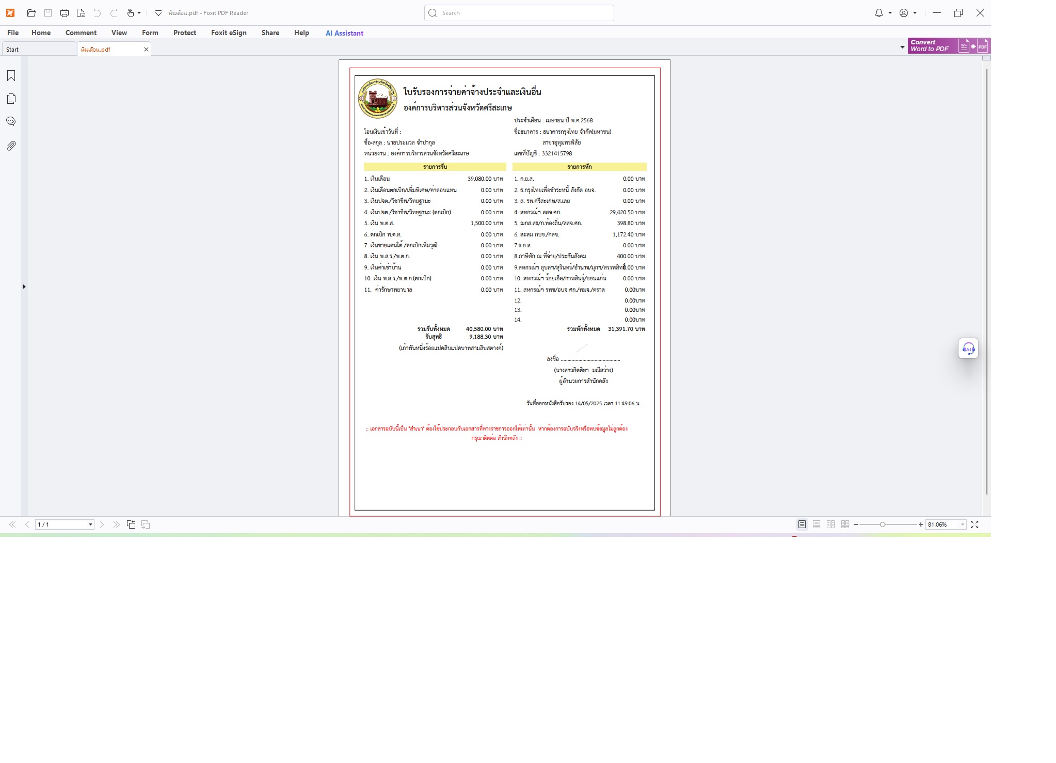The width and height of the screenshot is (1056, 763).
Task: Expand the hand tool dropdown arrow
Action: click(139, 13)
